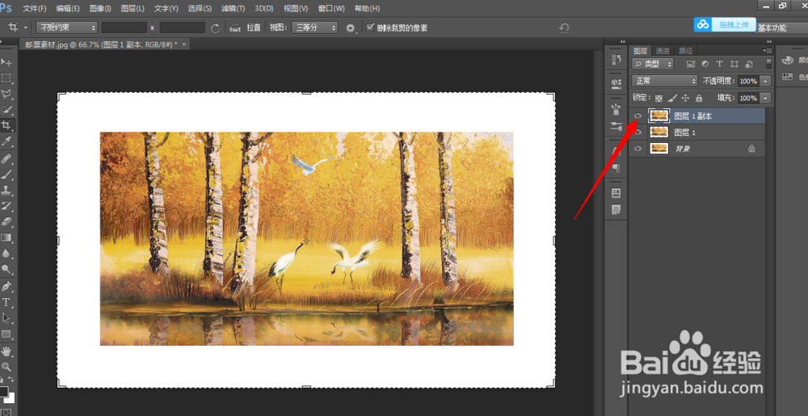808x416 pixels.
Task: Toggle lock position icon
Action: pos(685,98)
